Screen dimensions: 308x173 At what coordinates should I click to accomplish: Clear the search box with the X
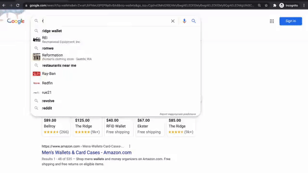tap(173, 21)
